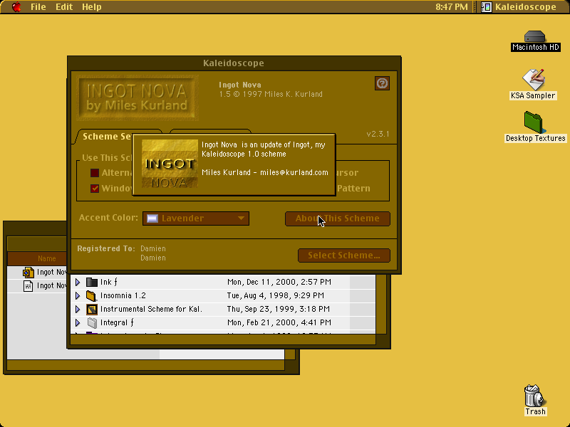
Task: Expand the Insomnia 1.2 folder
Action: point(78,295)
